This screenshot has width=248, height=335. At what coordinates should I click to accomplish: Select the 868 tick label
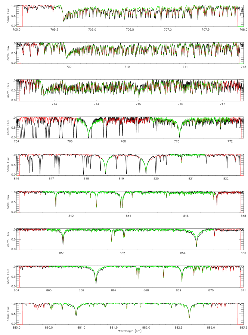[x=146, y=290]
